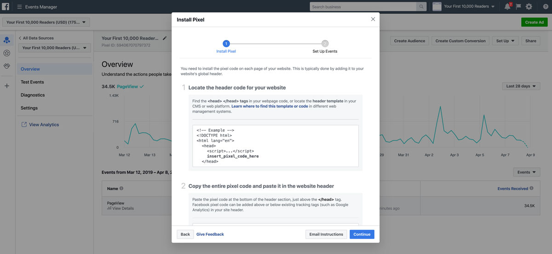Click the Facebook logo icon
Viewport: 552px width, 254px height.
pyautogui.click(x=6, y=6)
